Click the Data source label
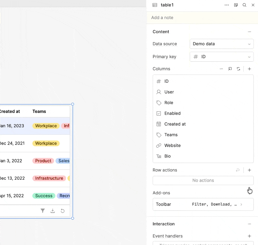The width and height of the screenshot is (258, 245). 165,44
